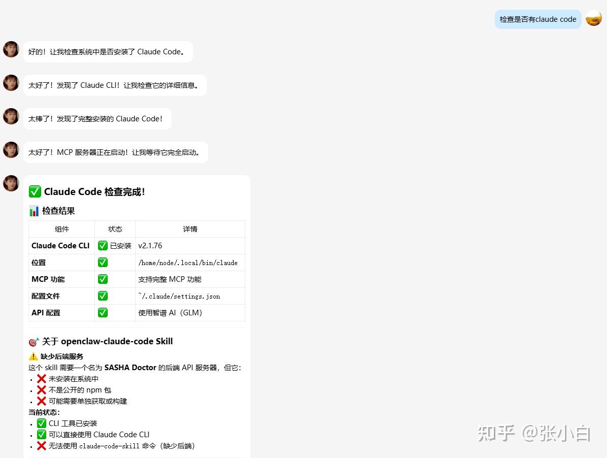Click the assistant avatar beside "发现了完整安装的" message
The width and height of the screenshot is (607, 458).
tap(11, 116)
